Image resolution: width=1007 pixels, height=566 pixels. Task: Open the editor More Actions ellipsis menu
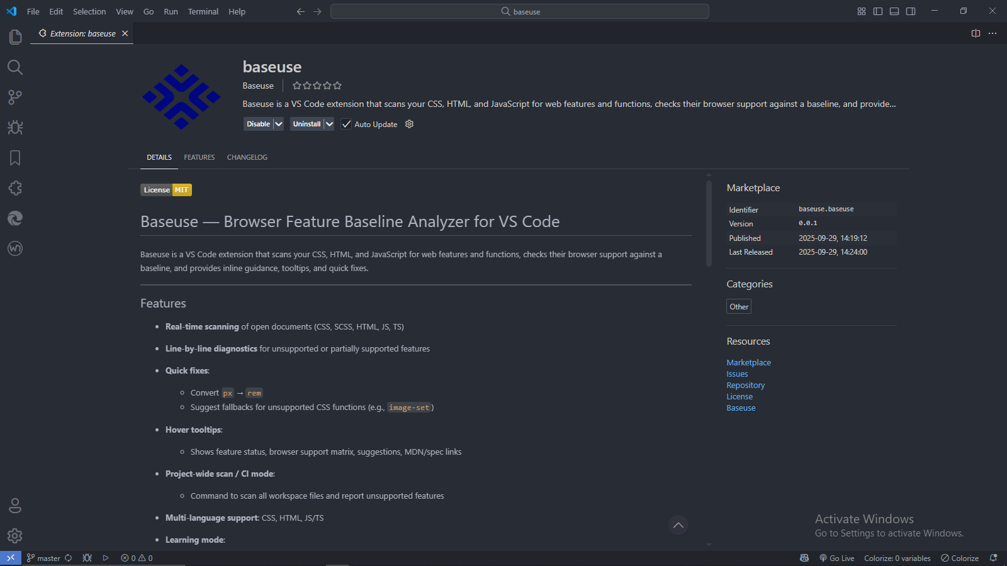(x=993, y=33)
